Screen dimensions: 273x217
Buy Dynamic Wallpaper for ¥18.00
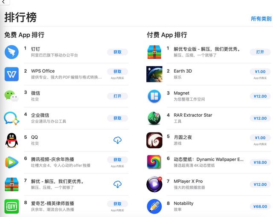click(260, 162)
